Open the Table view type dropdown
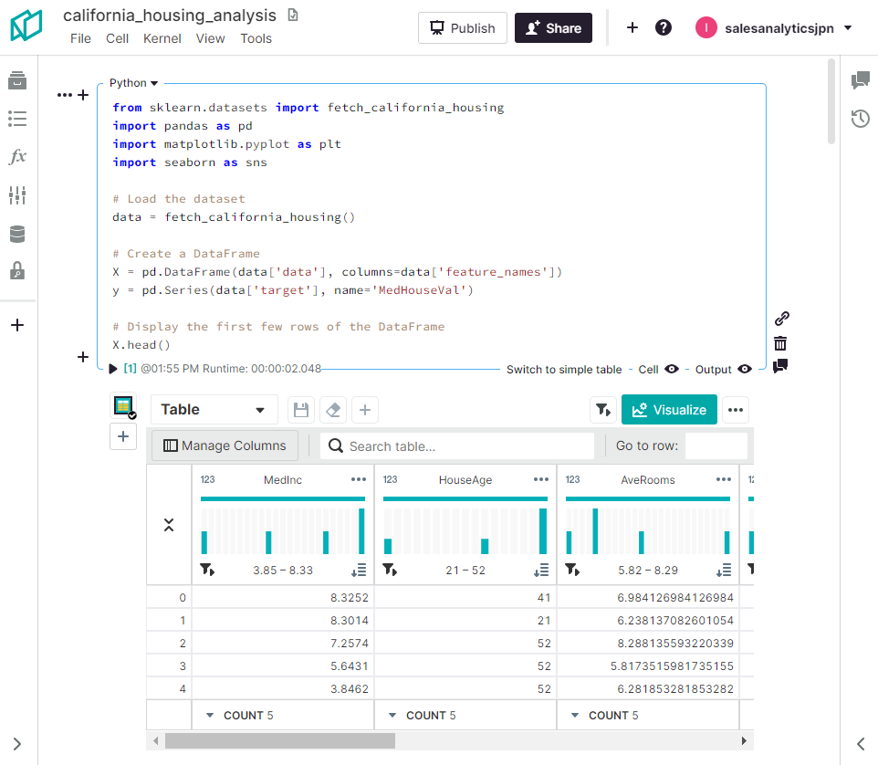Image resolution: width=878 pixels, height=765 pixels. pyautogui.click(x=214, y=410)
